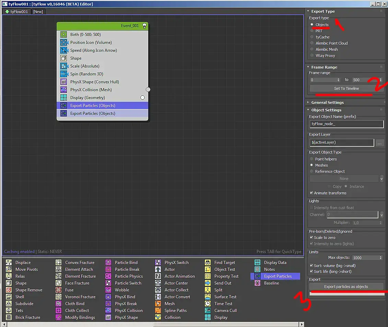Select the highlighted Export Particles (Objects) operator row
Viewport: 388px width, 327px height.
103,106
